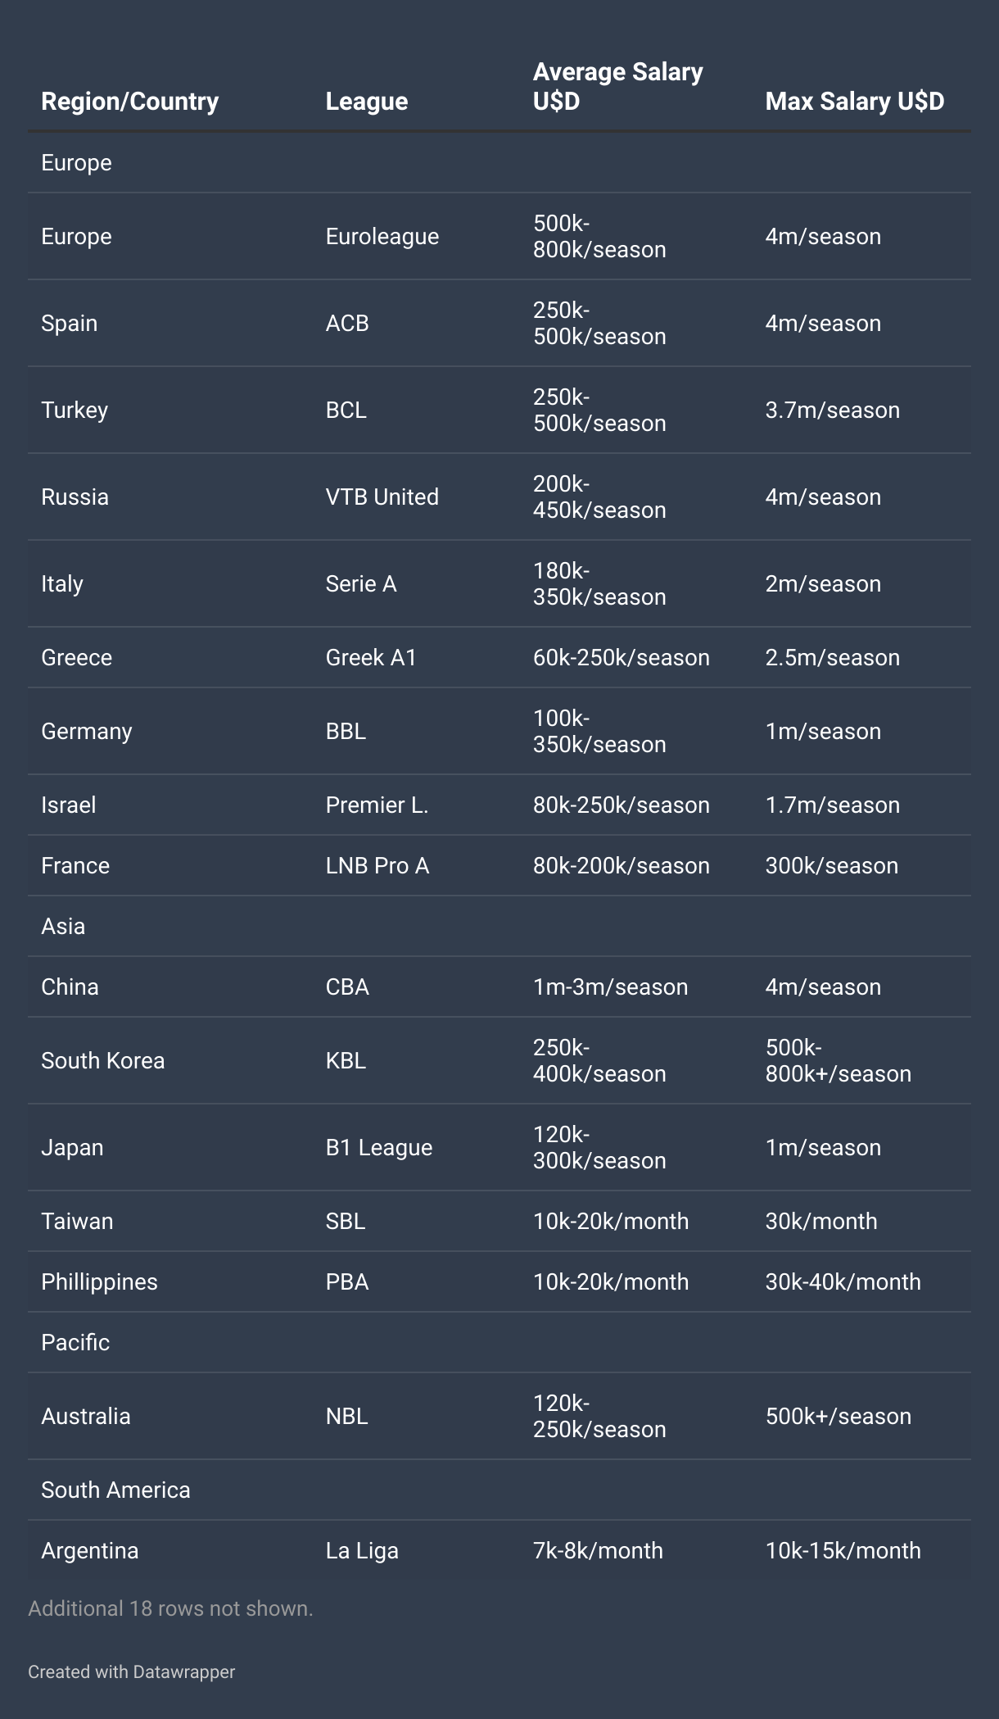
Task: Select the VTB United league cell
Action: (382, 497)
